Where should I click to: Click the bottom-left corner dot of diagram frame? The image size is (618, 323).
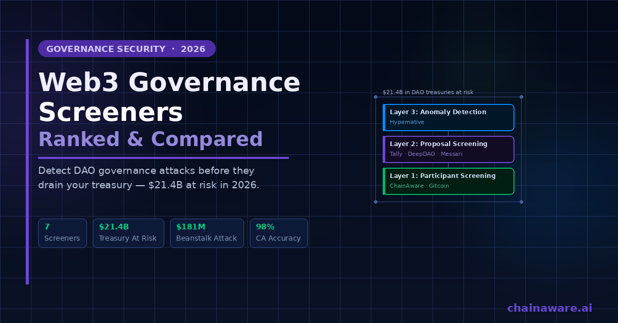click(375, 202)
